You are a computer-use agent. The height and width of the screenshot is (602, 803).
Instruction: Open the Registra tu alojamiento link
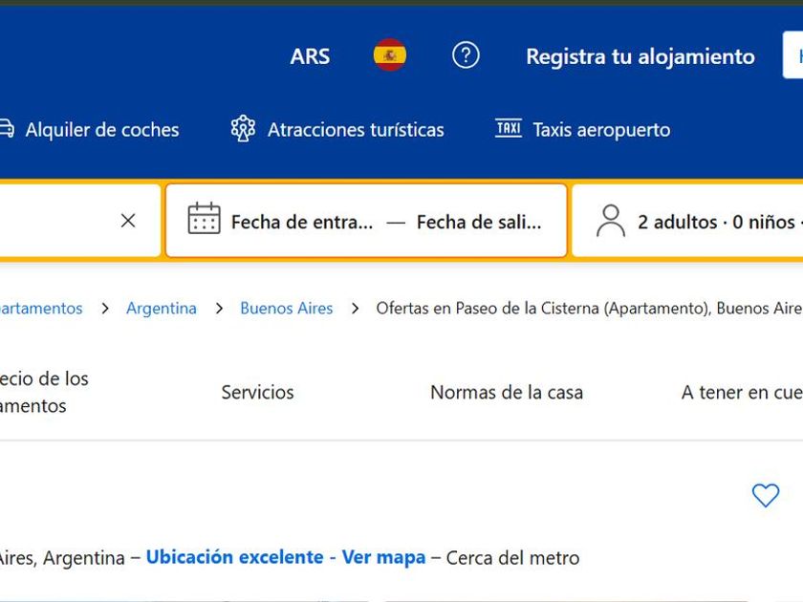click(640, 56)
